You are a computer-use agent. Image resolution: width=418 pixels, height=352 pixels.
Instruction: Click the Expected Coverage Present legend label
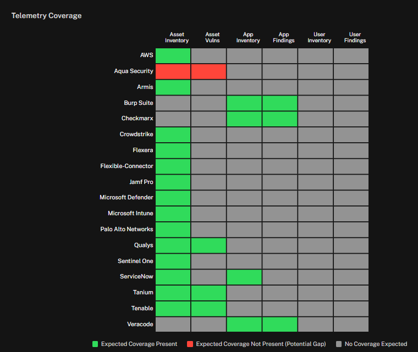pyautogui.click(x=139, y=344)
